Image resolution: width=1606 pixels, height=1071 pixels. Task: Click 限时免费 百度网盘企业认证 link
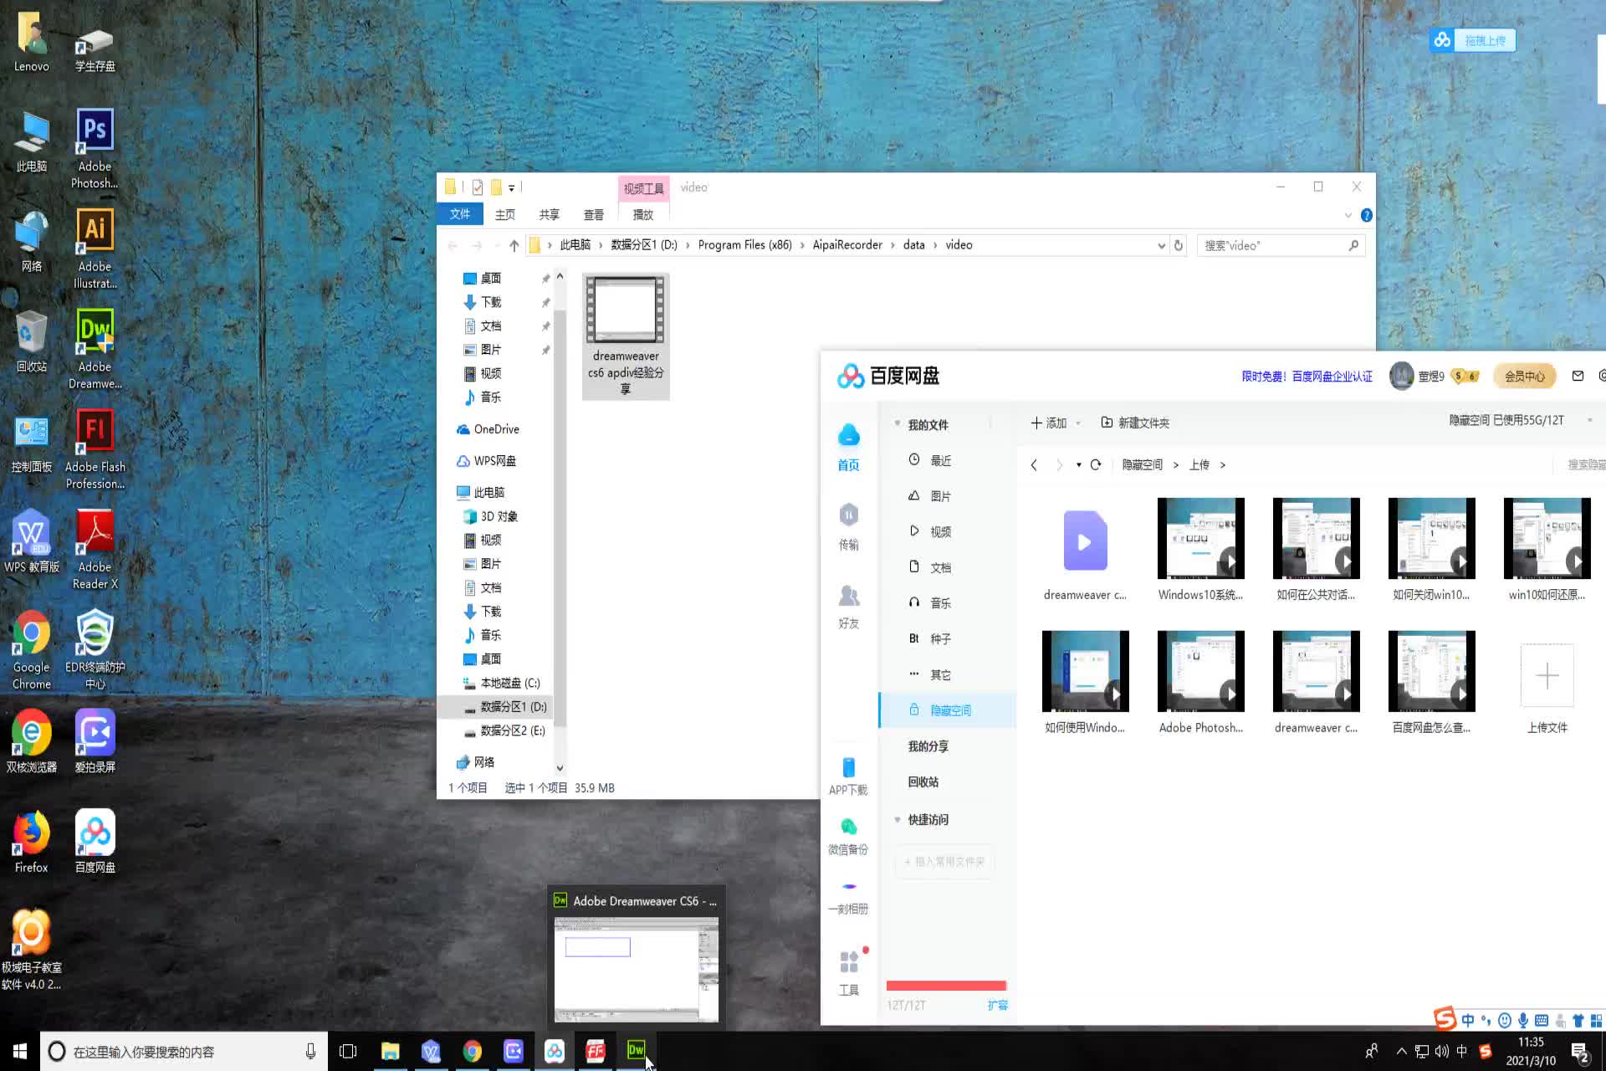(x=1307, y=377)
